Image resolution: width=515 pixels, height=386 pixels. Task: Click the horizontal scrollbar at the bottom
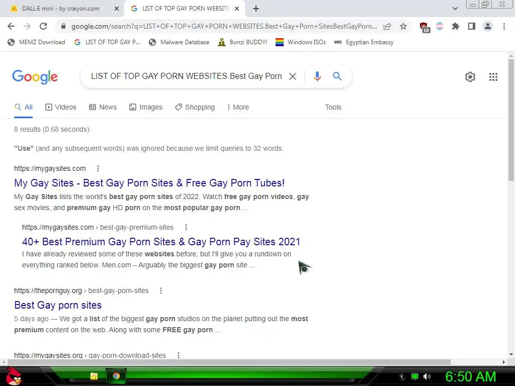(229, 362)
